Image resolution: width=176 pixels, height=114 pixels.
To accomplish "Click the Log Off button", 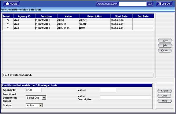I will [x=164, y=4].
